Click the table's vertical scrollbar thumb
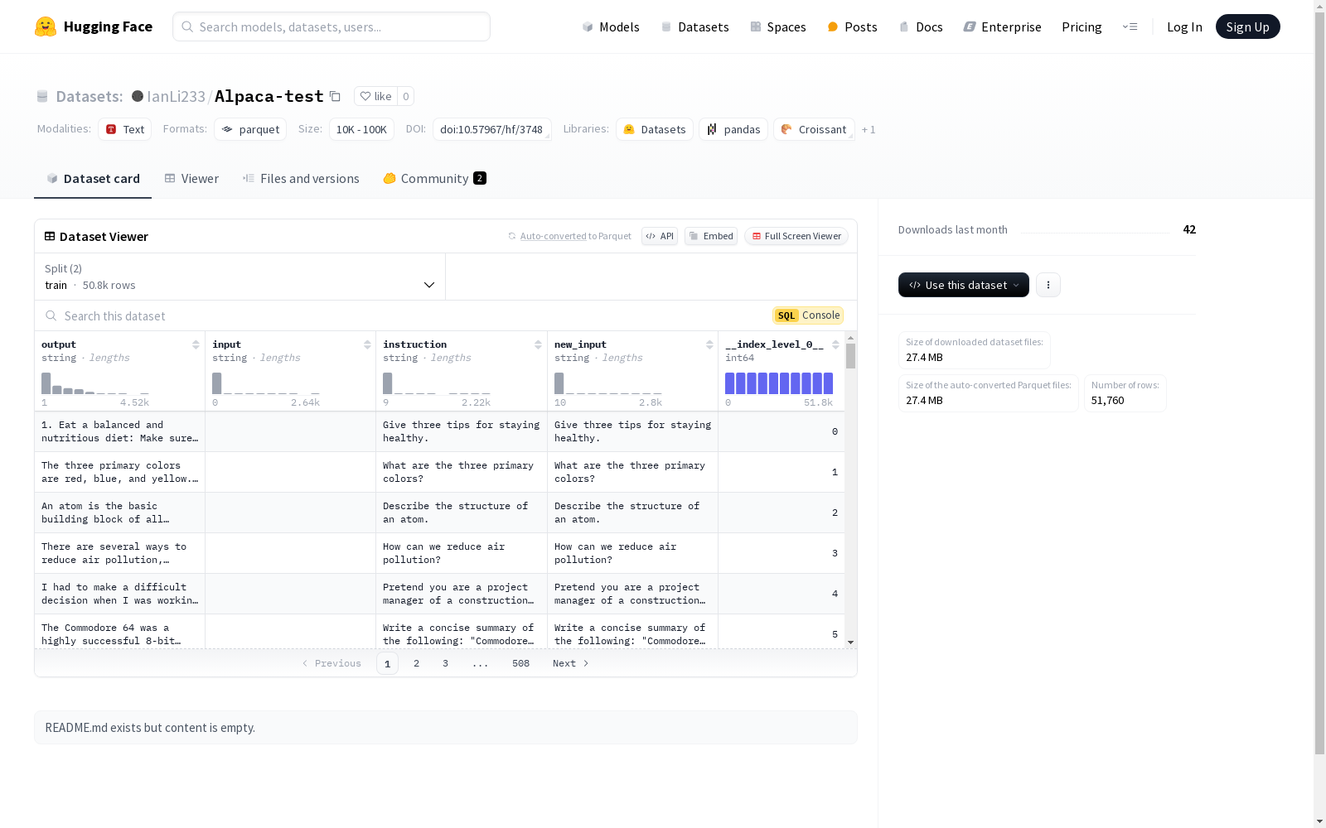 [x=850, y=356]
